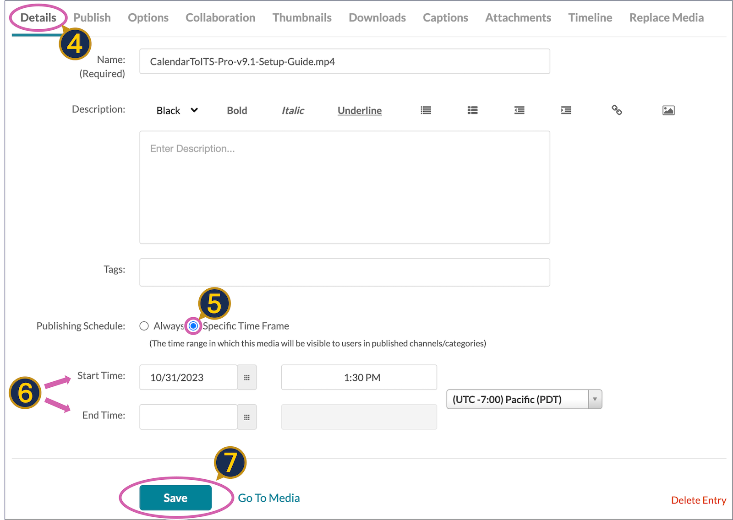Click into the Enter Description text area
The height and width of the screenshot is (520, 733).
pos(345,187)
